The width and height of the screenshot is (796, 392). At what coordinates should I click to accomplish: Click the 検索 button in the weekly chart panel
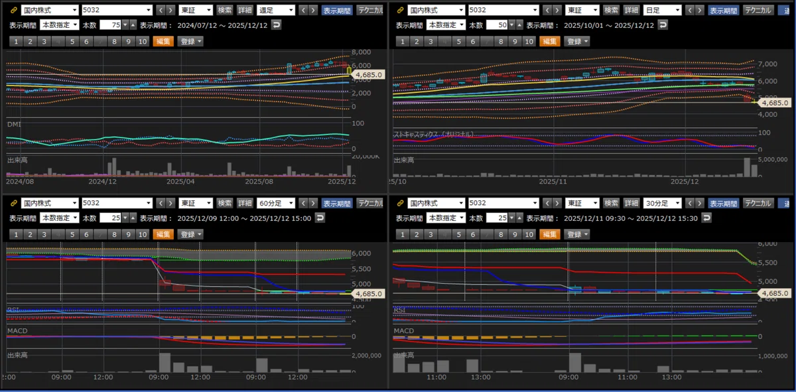point(226,11)
